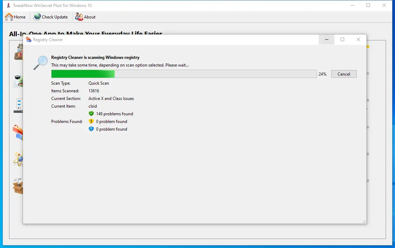Image resolution: width=395 pixels, height=248 pixels.
Task: Click the resize grip of Registry Cleaner
Action: tap(364, 222)
